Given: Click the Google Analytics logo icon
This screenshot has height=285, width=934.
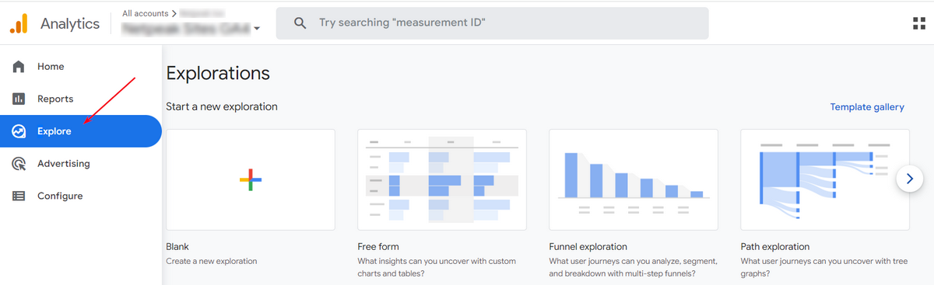Looking at the screenshot, I should [x=19, y=23].
